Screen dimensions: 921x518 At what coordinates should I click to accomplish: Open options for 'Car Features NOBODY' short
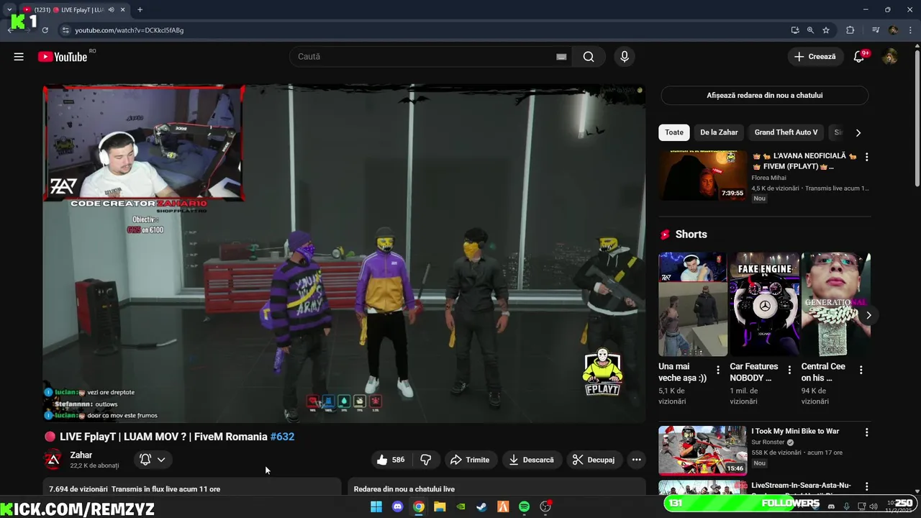pos(789,370)
